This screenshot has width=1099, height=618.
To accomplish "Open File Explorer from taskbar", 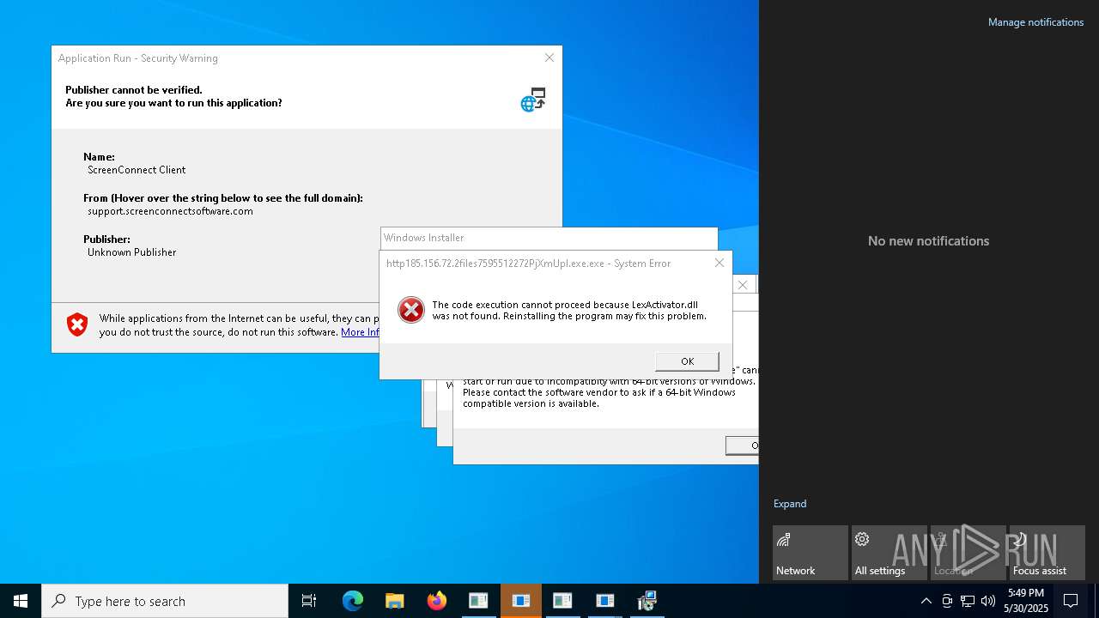I will click(x=395, y=601).
